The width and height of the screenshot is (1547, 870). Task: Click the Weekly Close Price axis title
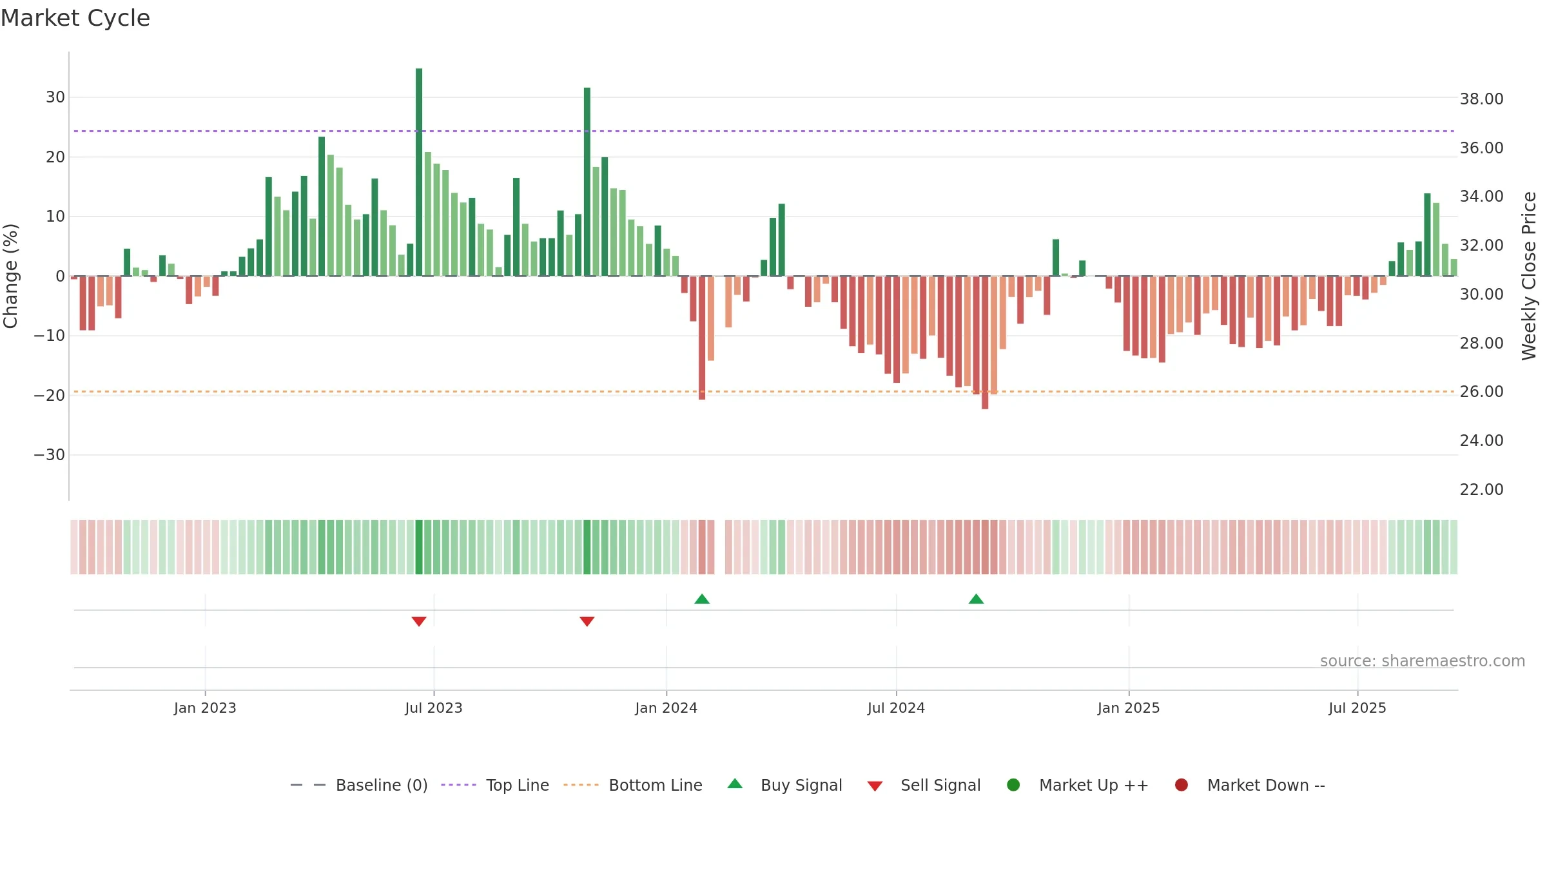pyautogui.click(x=1529, y=276)
